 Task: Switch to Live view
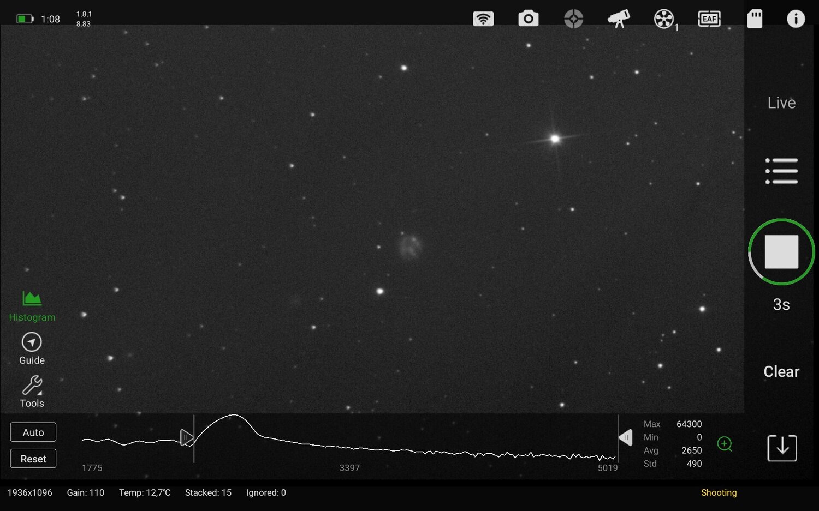coord(781,103)
